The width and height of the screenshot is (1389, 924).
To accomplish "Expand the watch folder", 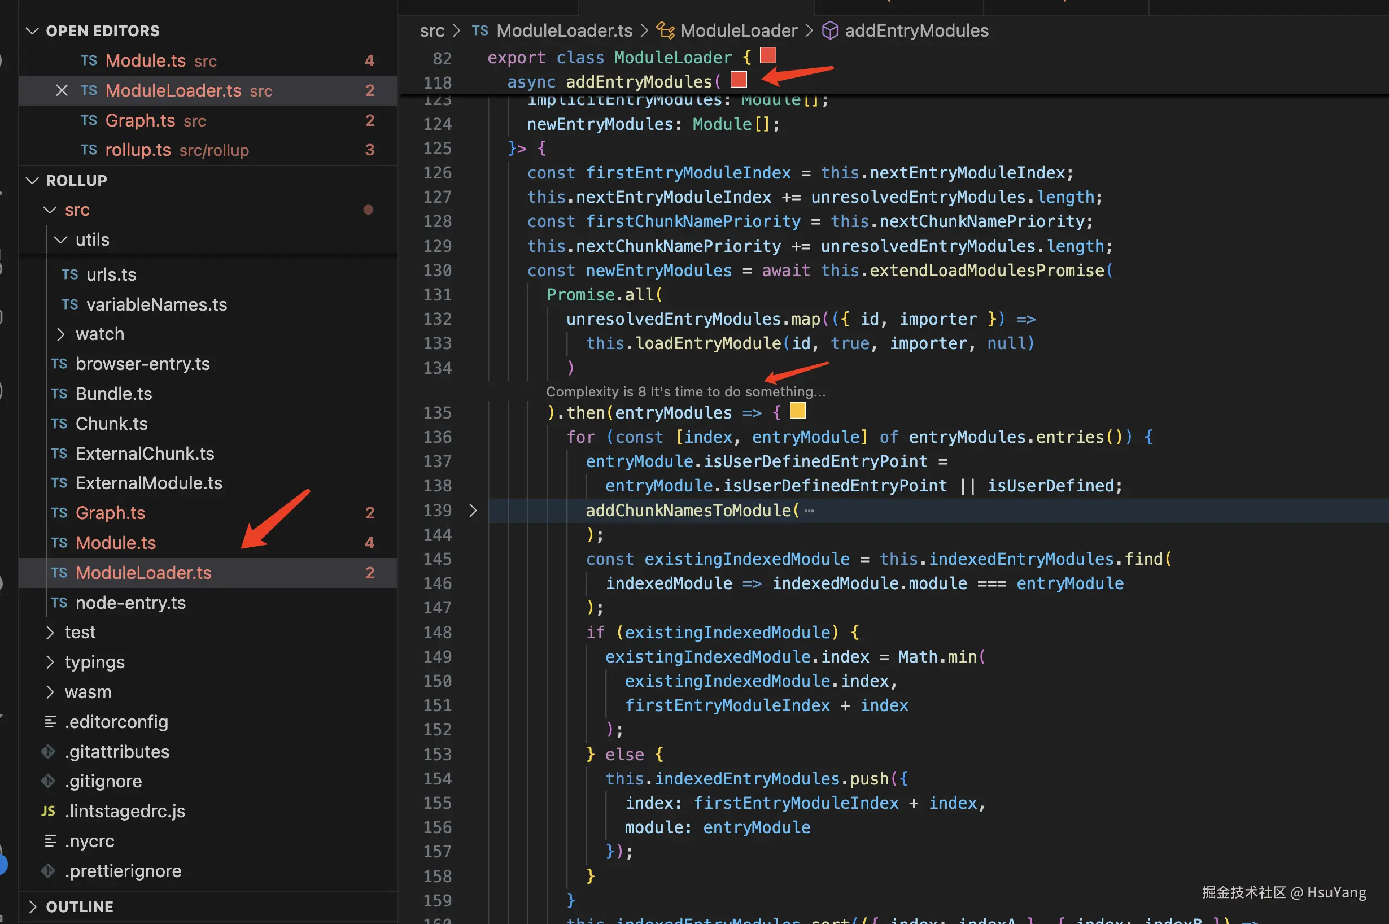I will pos(60,334).
